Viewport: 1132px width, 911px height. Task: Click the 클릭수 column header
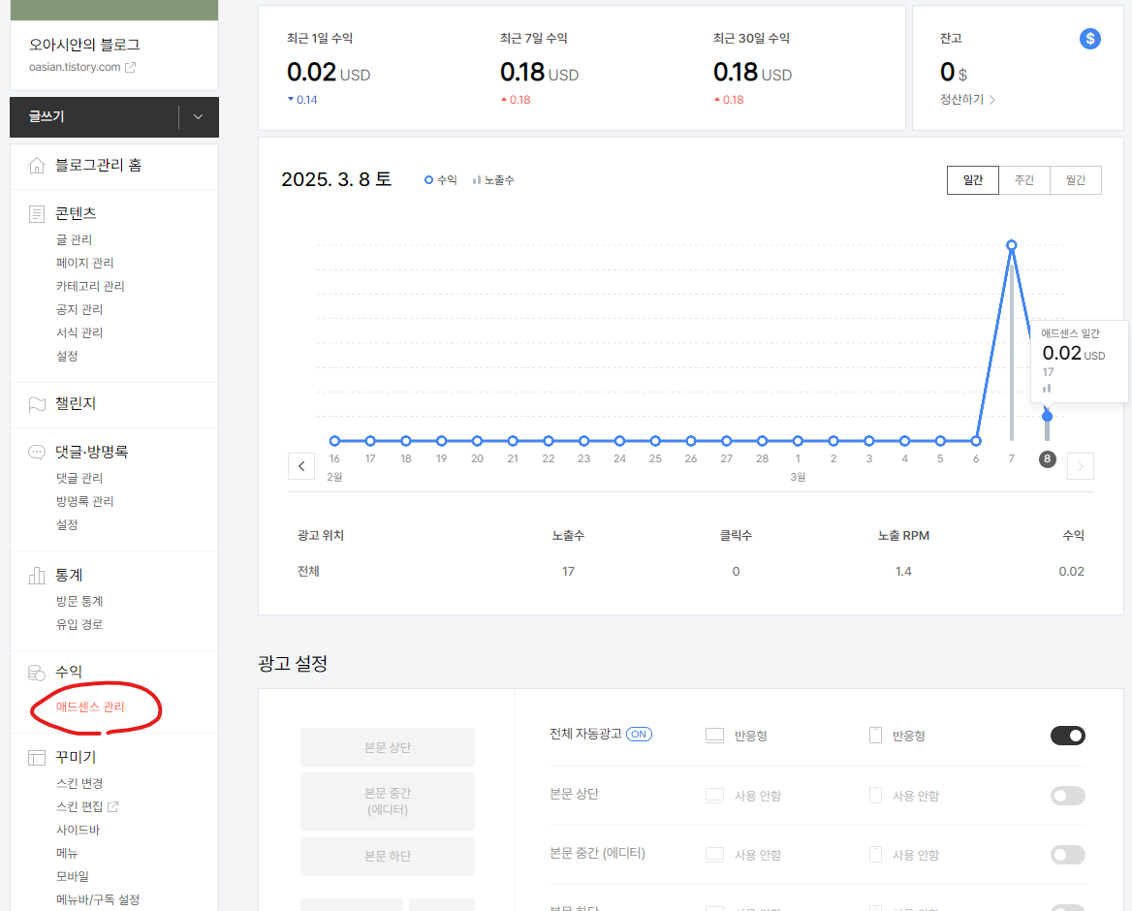click(x=736, y=536)
